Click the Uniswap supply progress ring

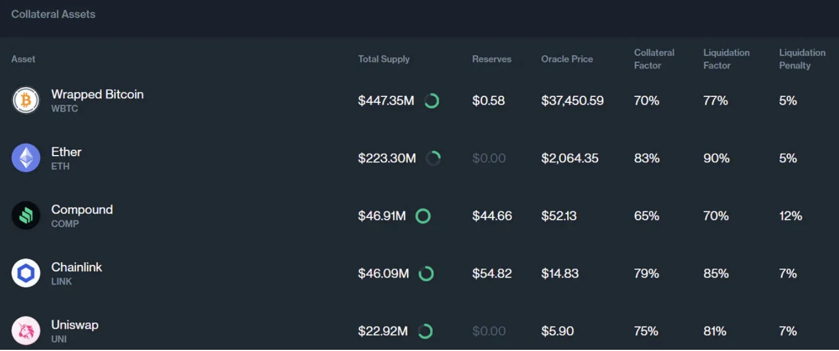tap(425, 331)
